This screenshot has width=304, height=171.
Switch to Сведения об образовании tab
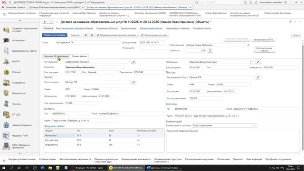tap(56, 56)
